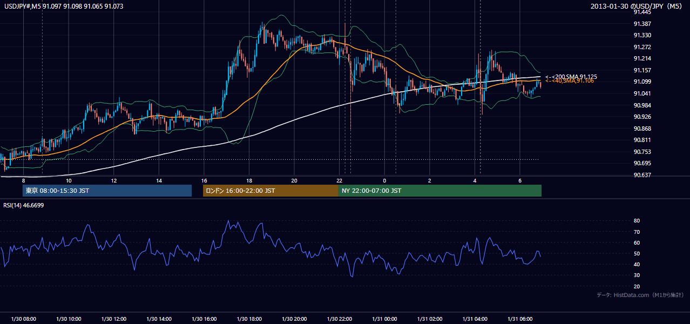Click price axis value 91.099
The image size is (690, 324).
pyautogui.click(x=641, y=82)
